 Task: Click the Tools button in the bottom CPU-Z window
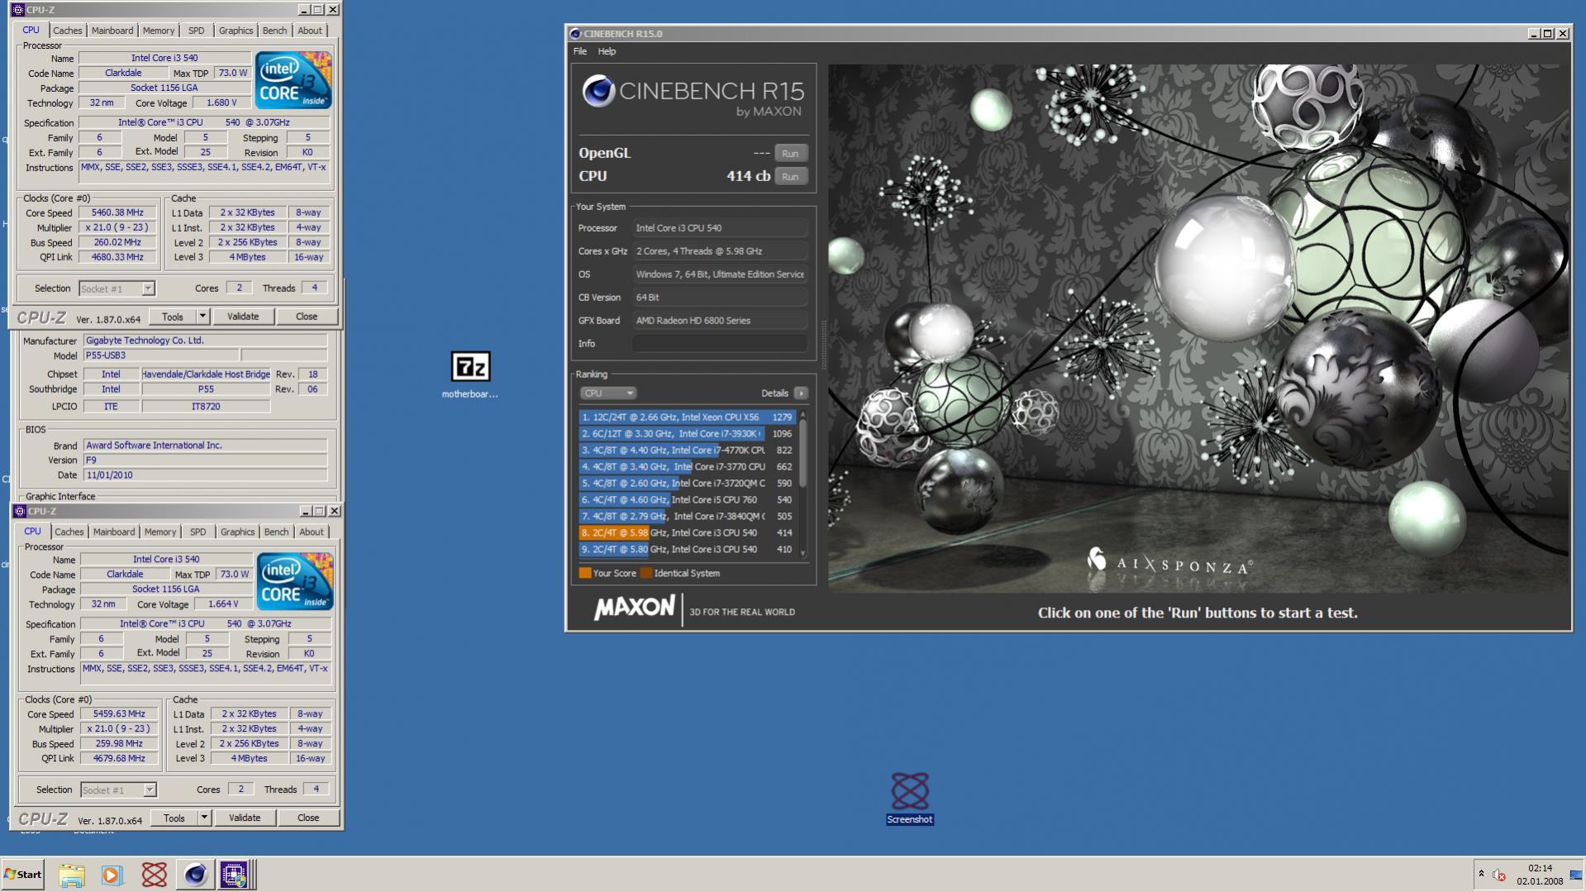[x=174, y=818]
